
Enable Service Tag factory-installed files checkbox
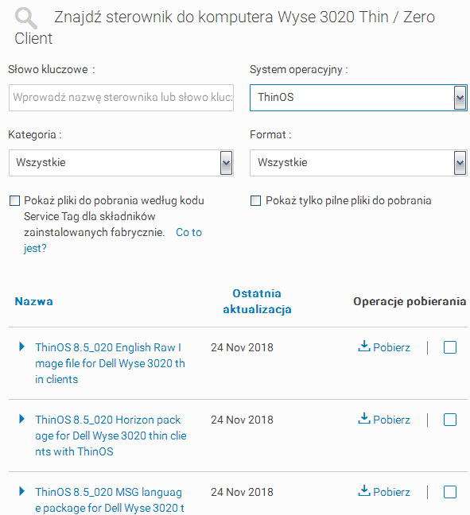pyautogui.click(x=14, y=201)
